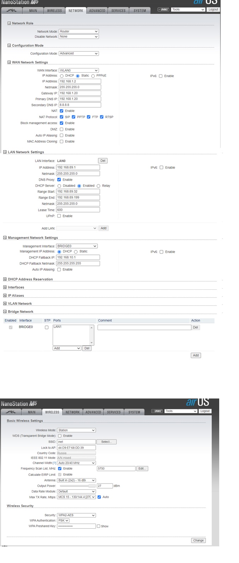
Task: Switch to the MAIN tab on the Network page
Action: pyautogui.click(x=33, y=11)
